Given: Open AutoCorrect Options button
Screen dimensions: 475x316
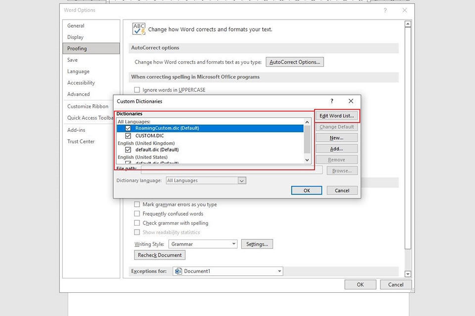Looking at the screenshot, I should pyautogui.click(x=295, y=62).
